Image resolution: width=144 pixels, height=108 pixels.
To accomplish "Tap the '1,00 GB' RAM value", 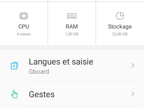I will point(72,34).
